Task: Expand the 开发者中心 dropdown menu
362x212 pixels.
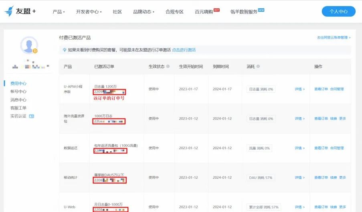Action: pos(89,12)
